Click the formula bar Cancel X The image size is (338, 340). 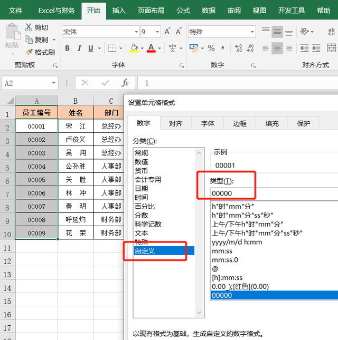85,83
